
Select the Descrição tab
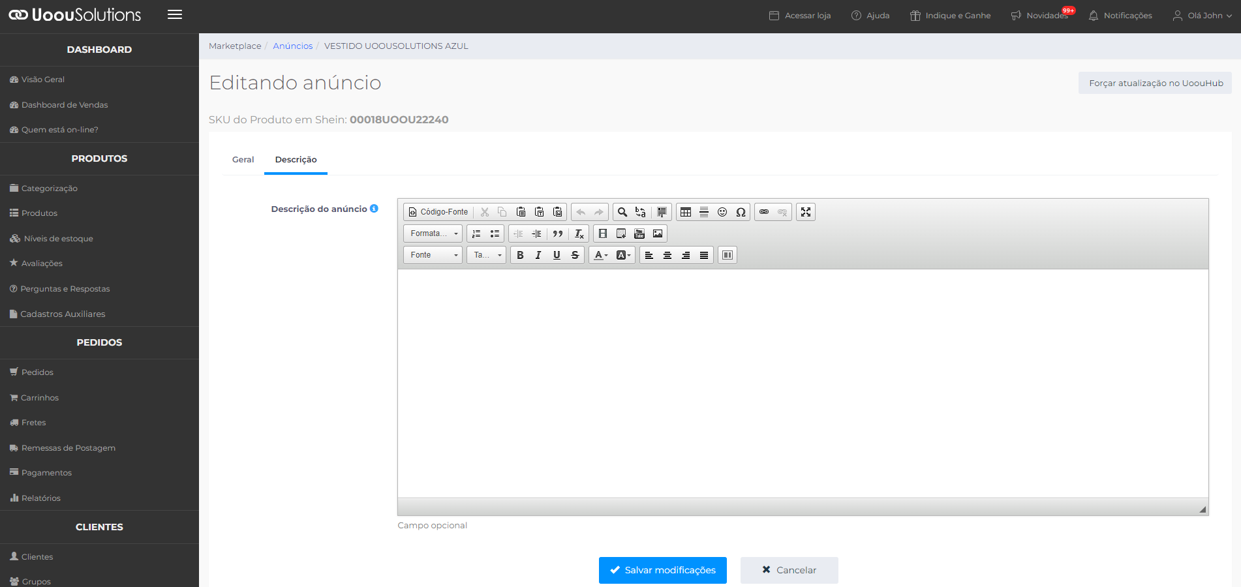coord(296,160)
